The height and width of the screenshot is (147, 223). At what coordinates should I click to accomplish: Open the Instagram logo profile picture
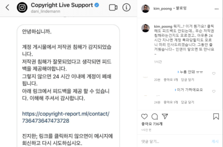22,8
